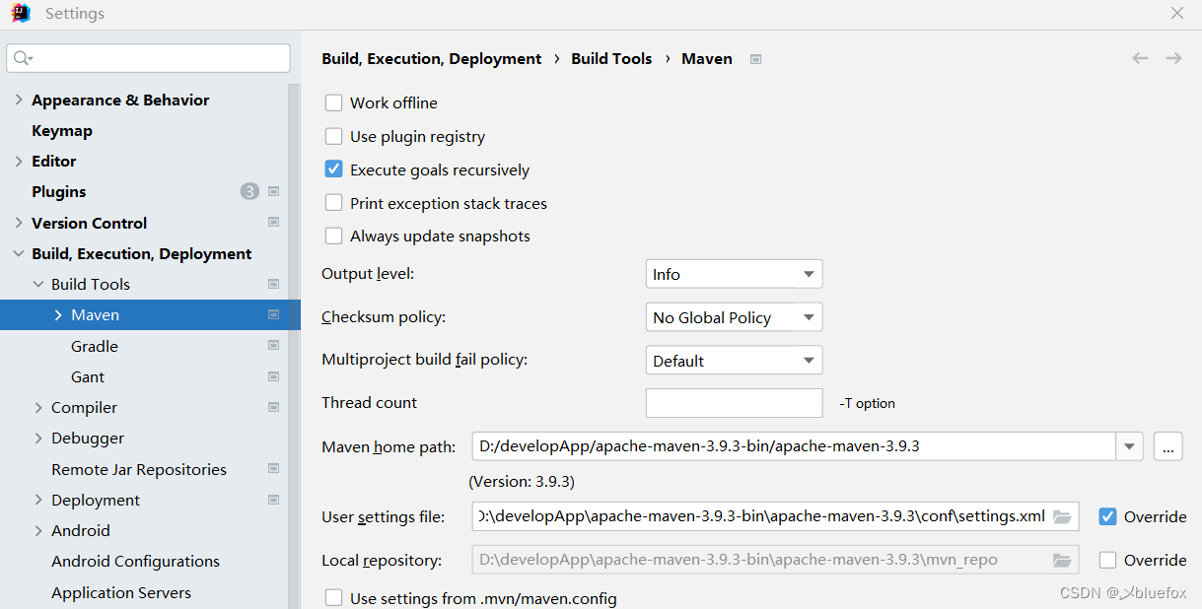Open Multiproject build fail policy dropdown
This screenshot has height=609, width=1202.
tap(734, 361)
